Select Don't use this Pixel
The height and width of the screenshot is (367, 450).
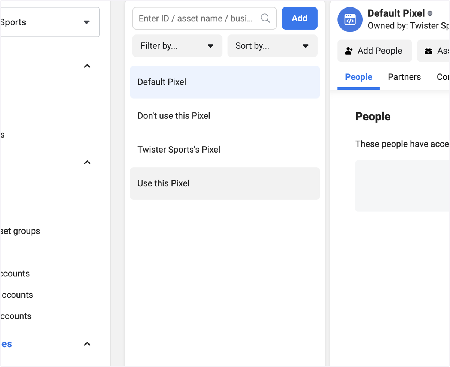[x=225, y=116]
